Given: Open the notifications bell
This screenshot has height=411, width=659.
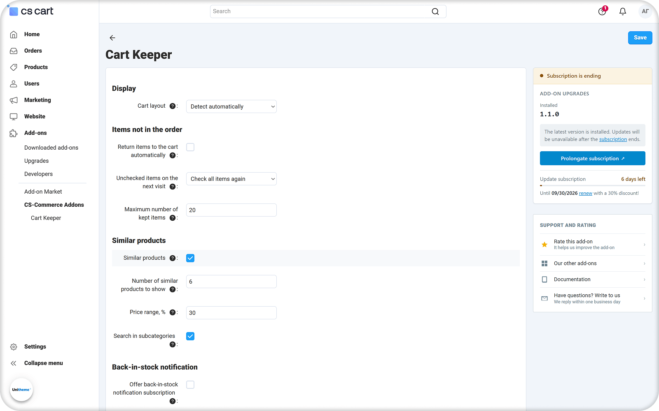Looking at the screenshot, I should click(623, 12).
